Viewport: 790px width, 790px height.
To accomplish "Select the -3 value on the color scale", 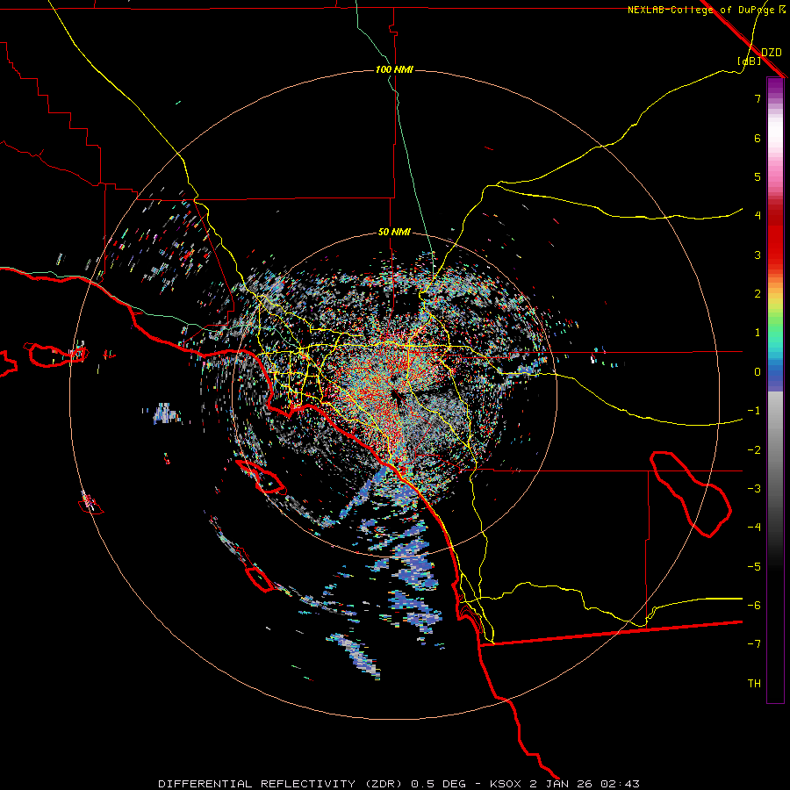I will tap(754, 489).
